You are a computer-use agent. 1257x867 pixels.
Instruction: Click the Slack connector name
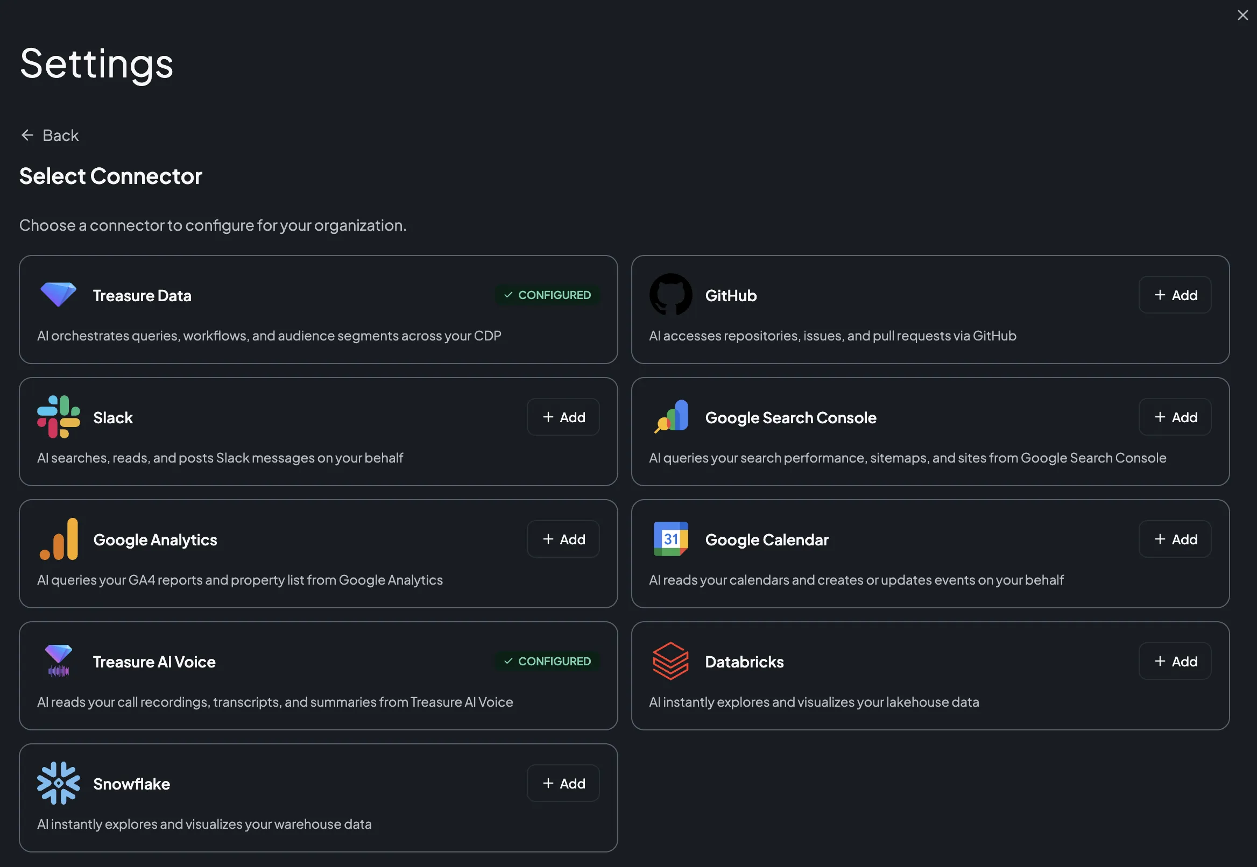(113, 418)
